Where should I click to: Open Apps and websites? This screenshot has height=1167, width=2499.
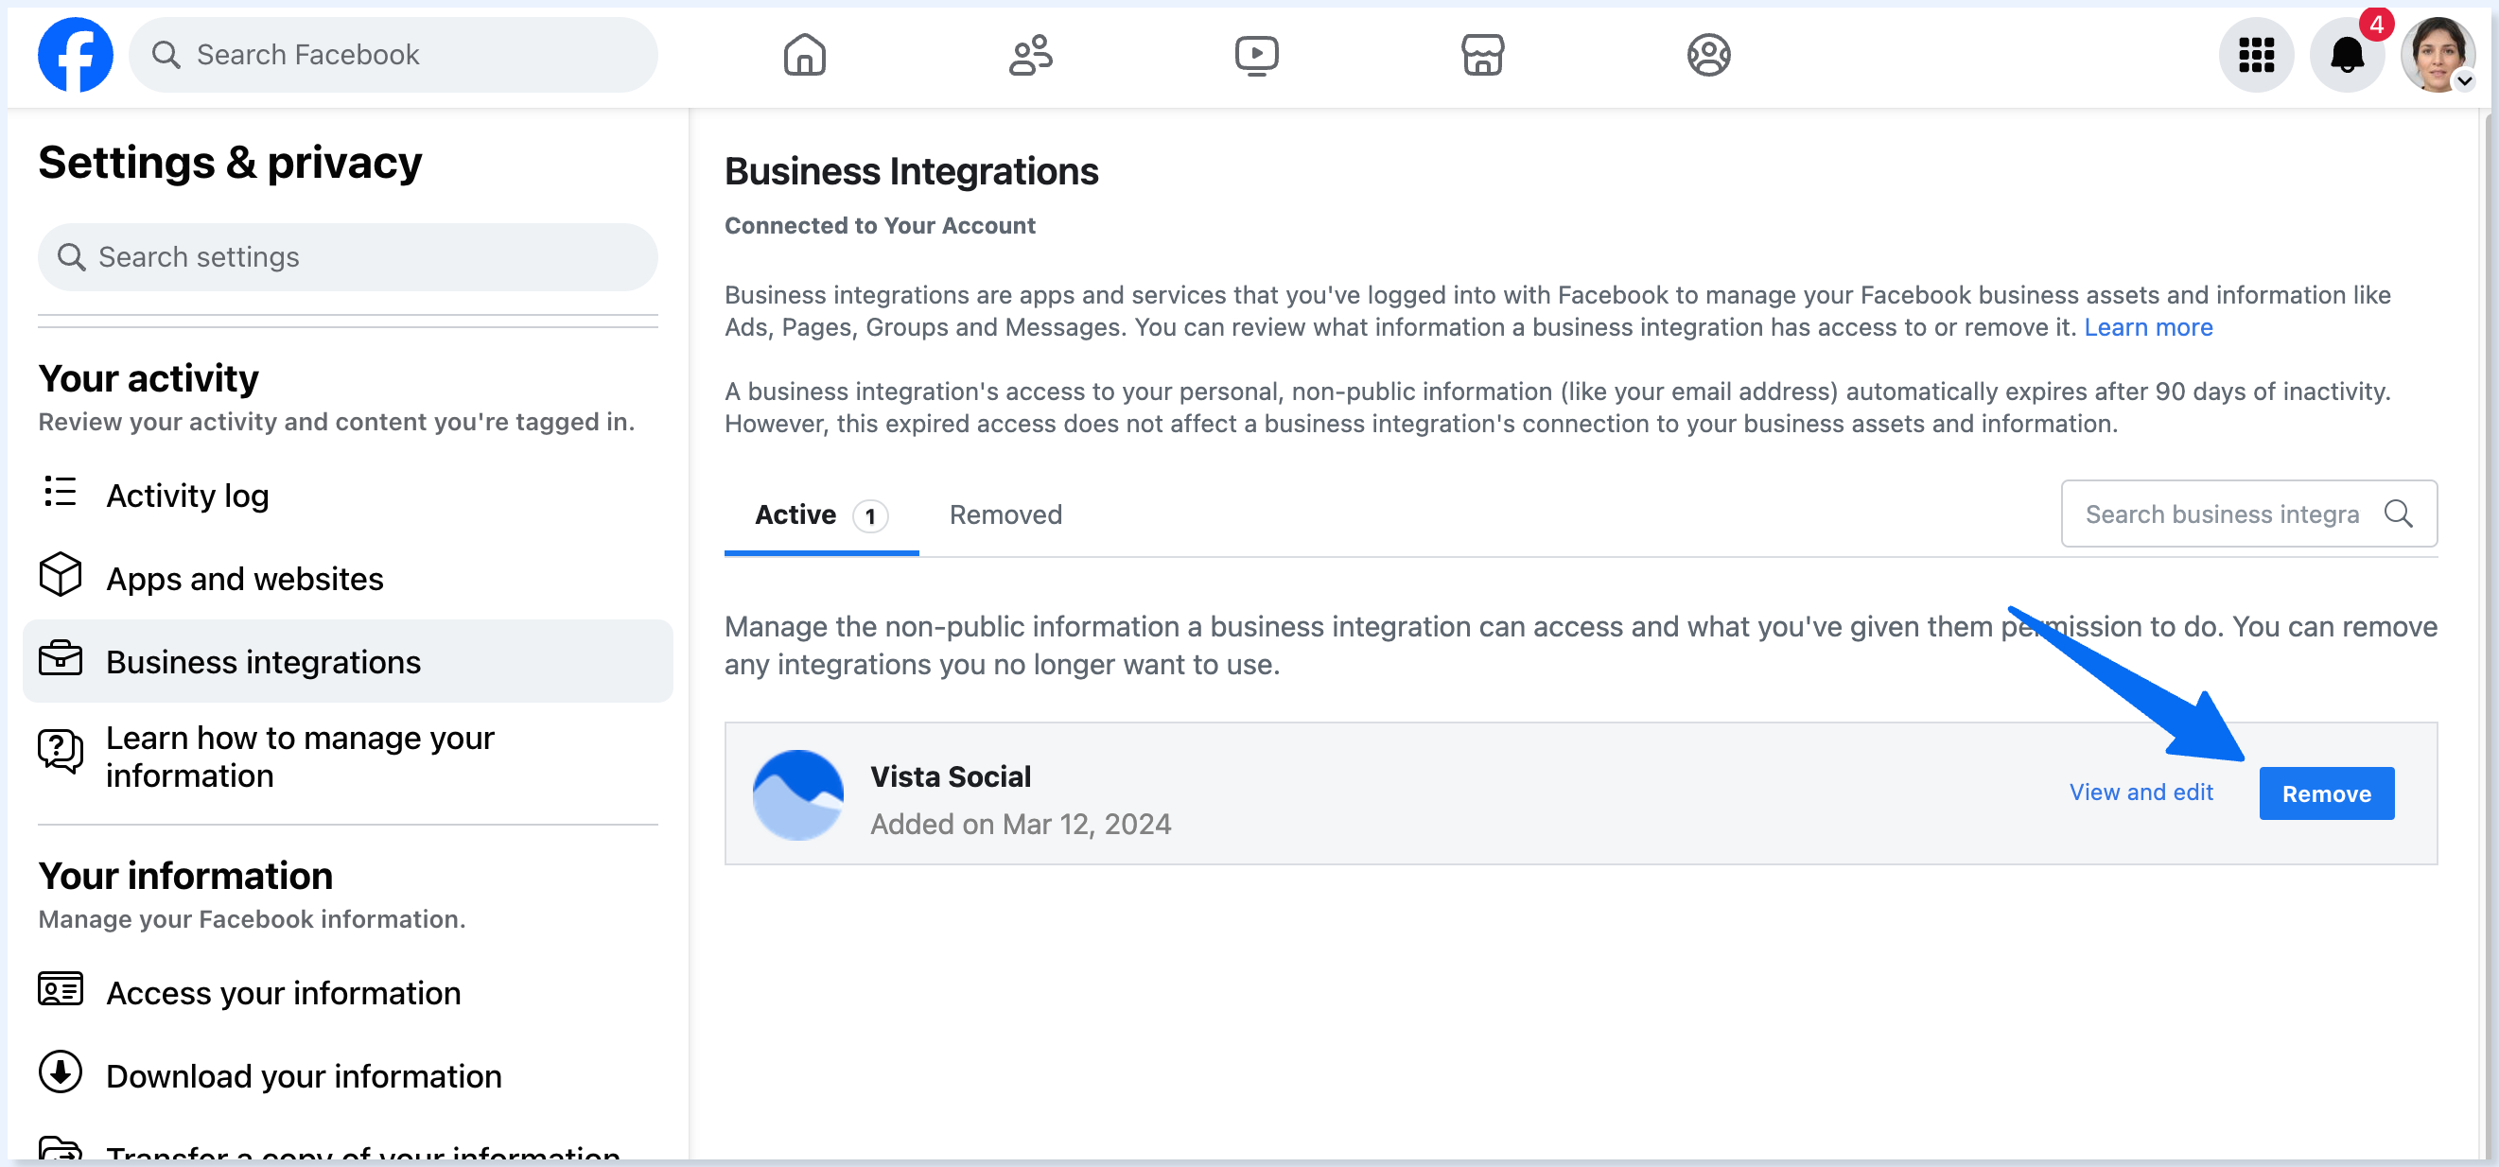click(x=244, y=578)
